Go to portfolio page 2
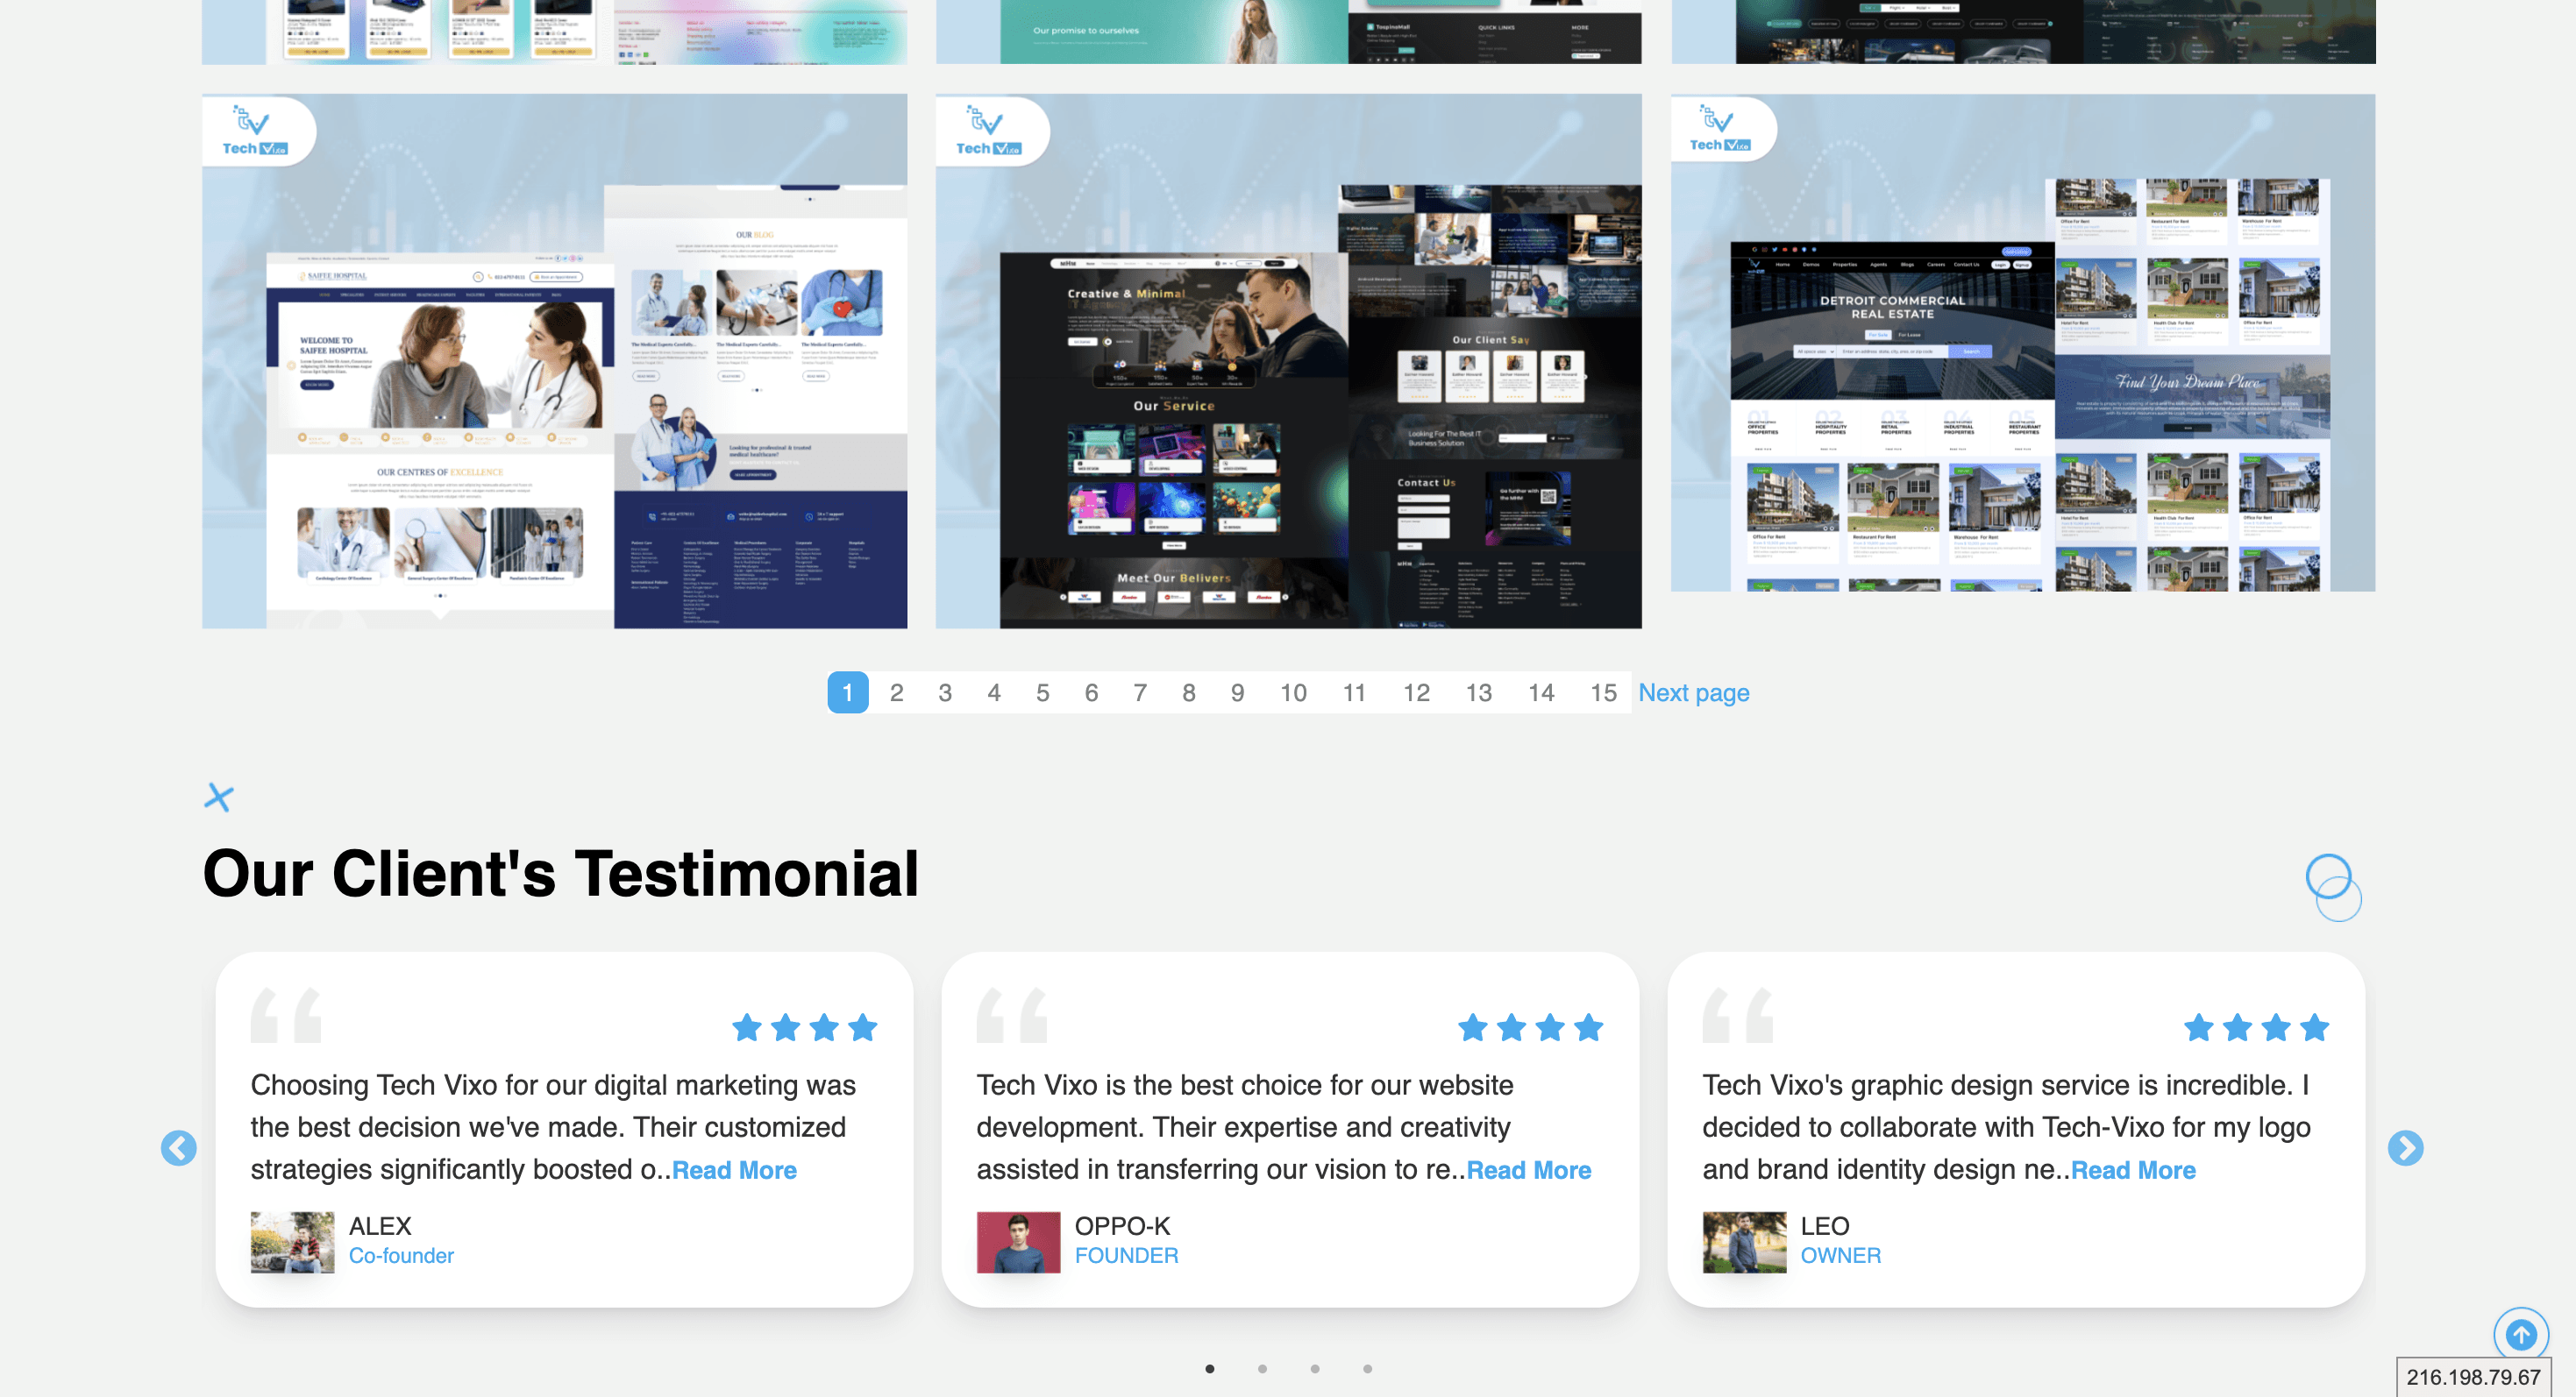 point(896,692)
